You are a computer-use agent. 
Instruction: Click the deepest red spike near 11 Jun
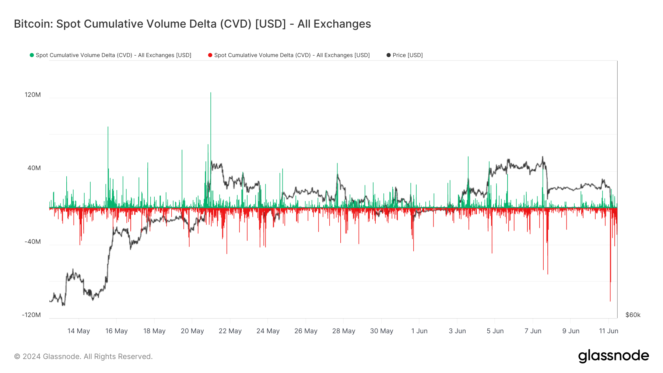click(x=610, y=298)
